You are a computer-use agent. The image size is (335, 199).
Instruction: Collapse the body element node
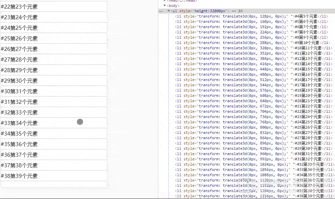point(165,6)
